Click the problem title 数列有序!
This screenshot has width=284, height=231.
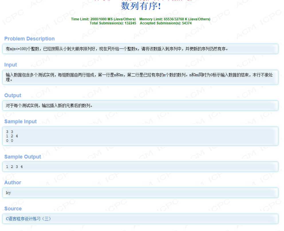pyautogui.click(x=141, y=6)
